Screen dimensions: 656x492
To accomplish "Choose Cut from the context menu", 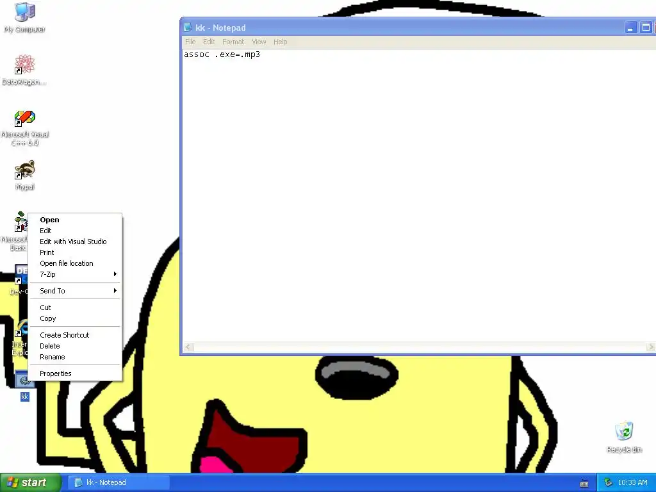I will coord(76,307).
